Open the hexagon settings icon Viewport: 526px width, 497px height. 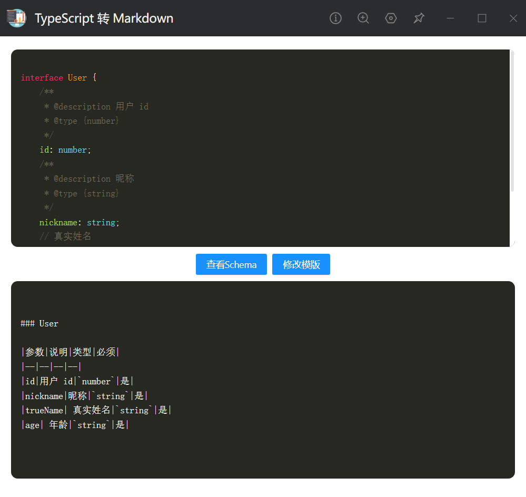[x=391, y=18]
